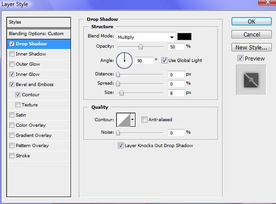This screenshot has width=276, height=204.
Task: Click the New Style... button
Action: tap(251, 47)
